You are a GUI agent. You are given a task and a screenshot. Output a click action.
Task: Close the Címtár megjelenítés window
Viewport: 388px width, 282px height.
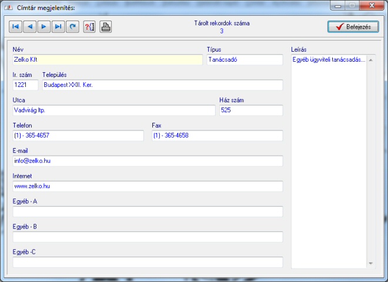pyautogui.click(x=372, y=5)
